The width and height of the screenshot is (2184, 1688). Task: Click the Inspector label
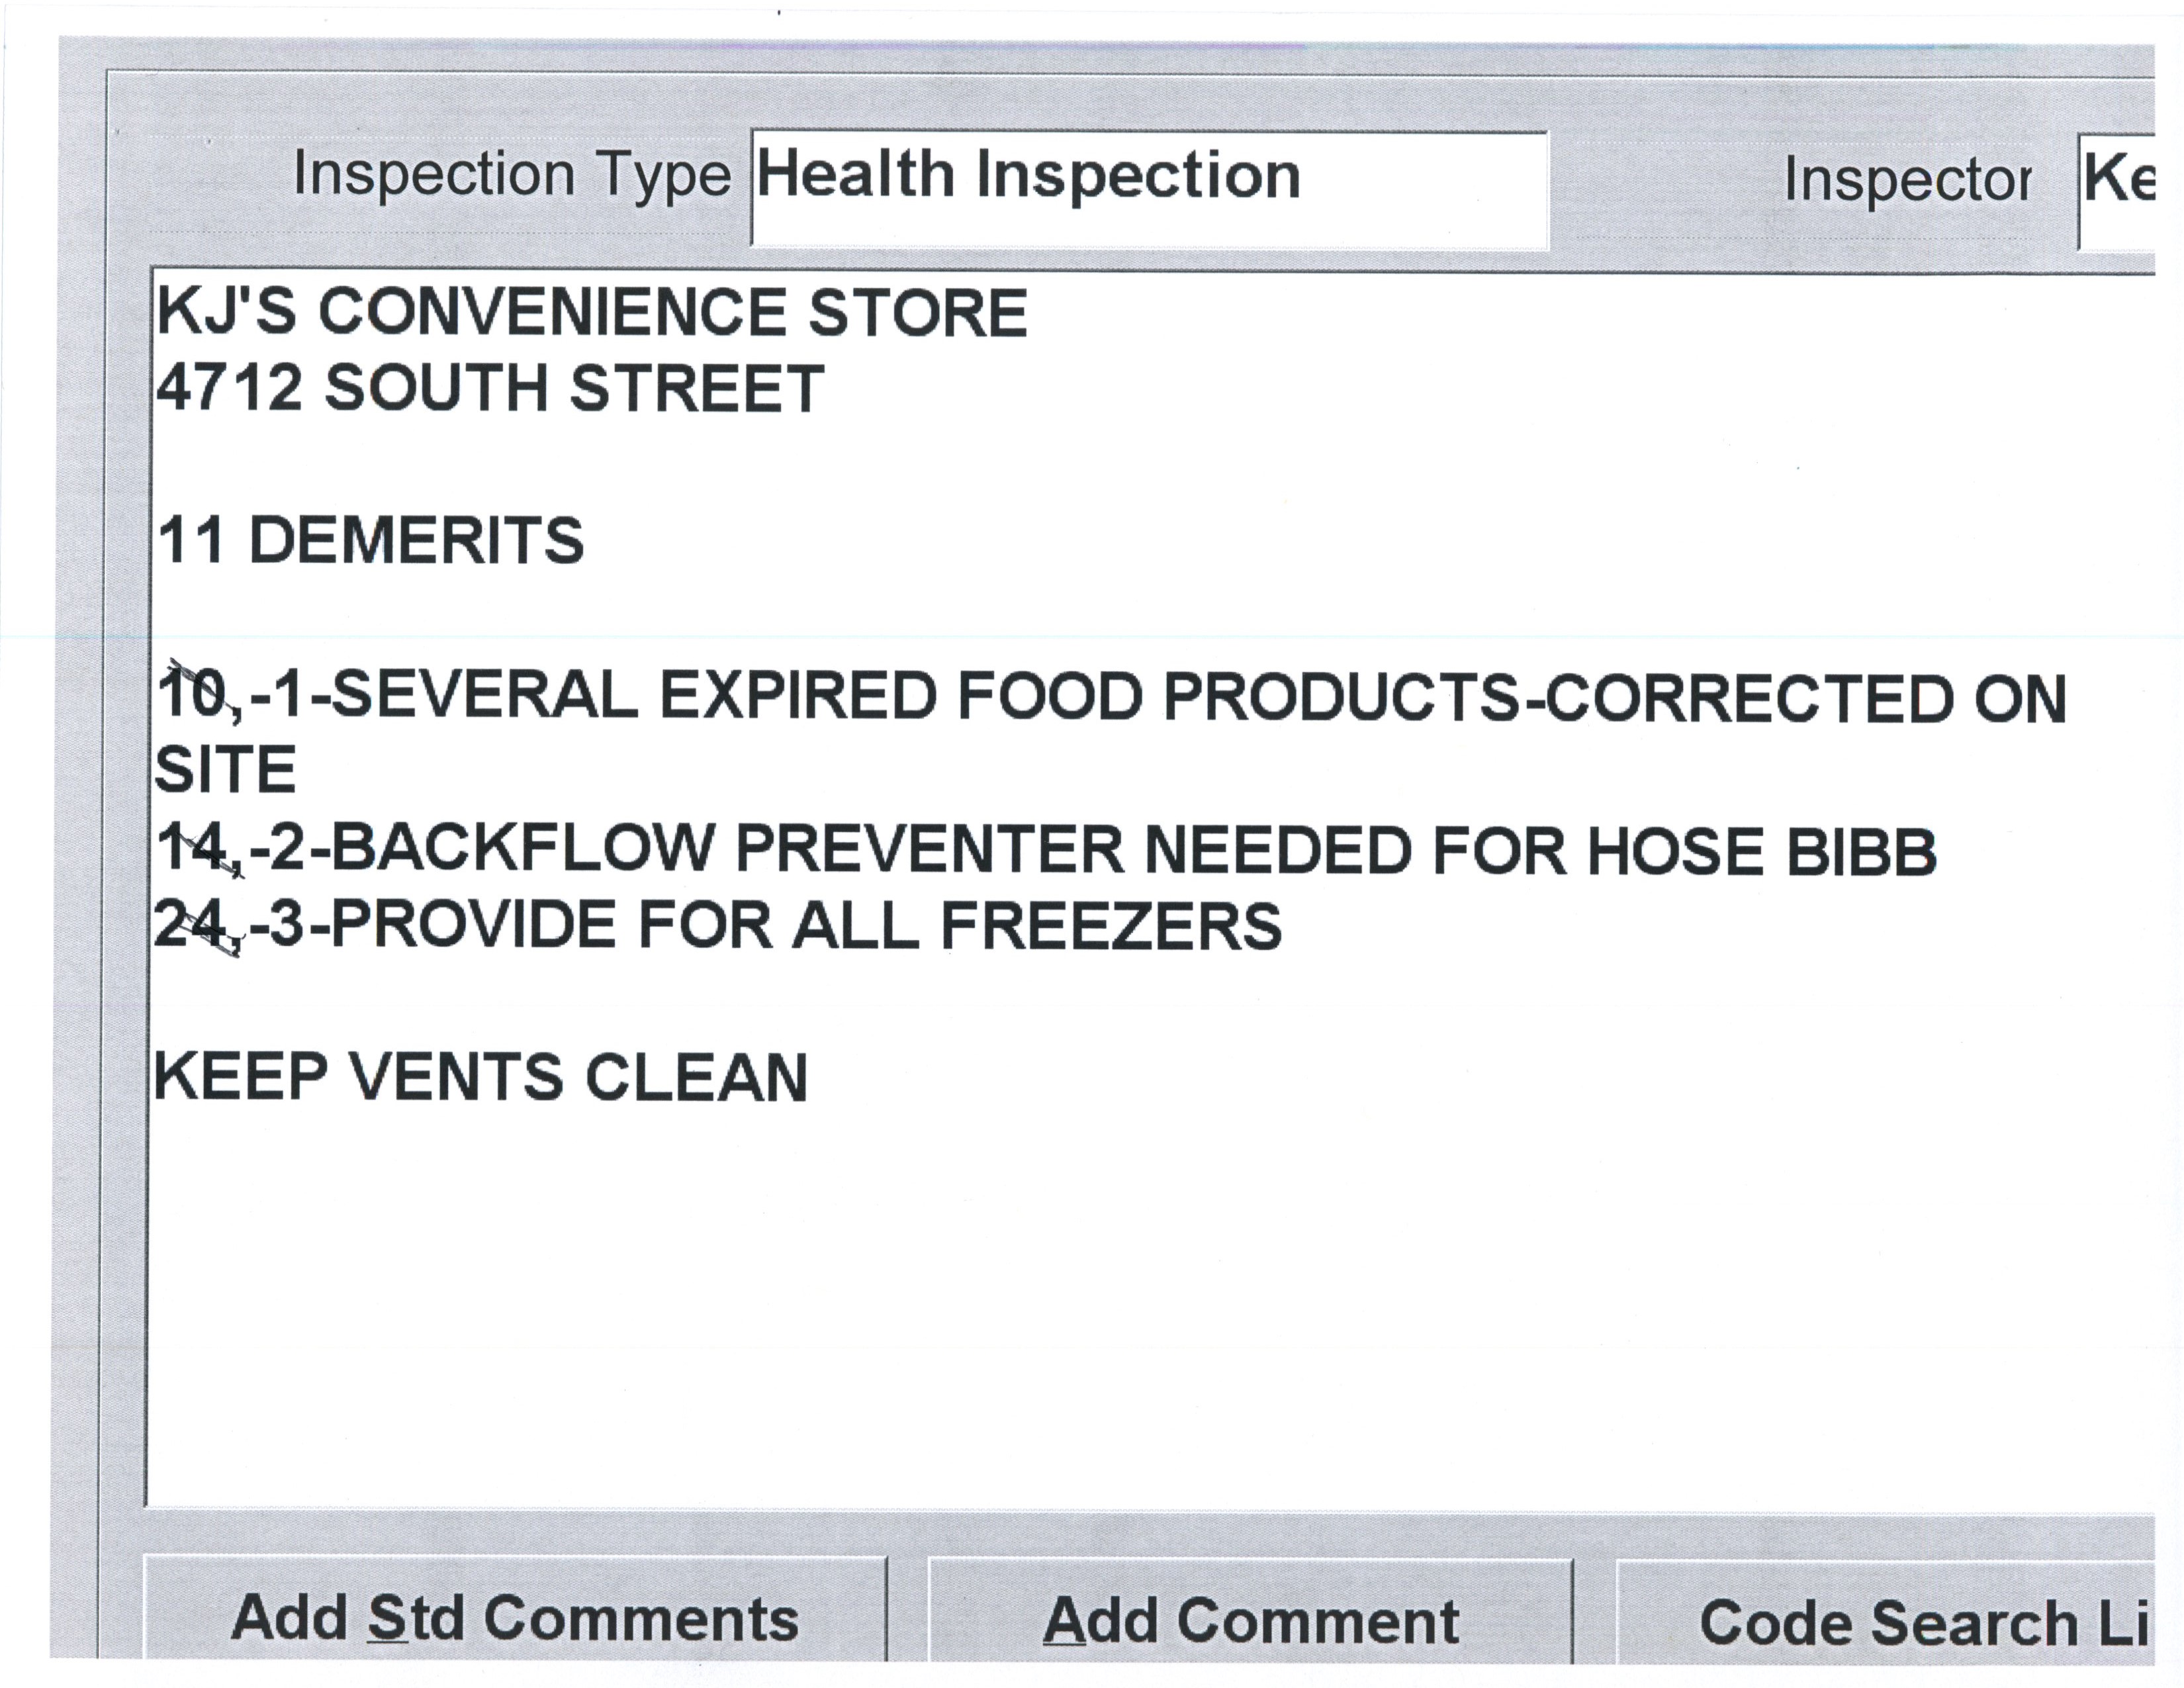pyautogui.click(x=1907, y=181)
